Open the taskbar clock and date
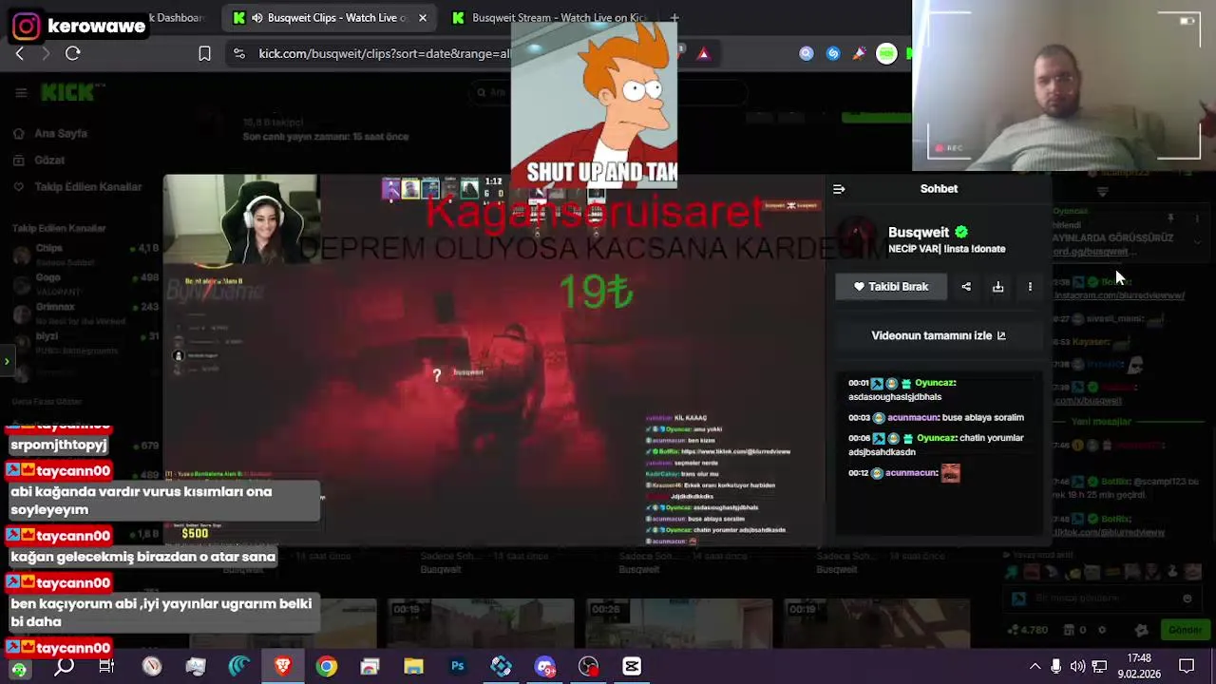Image resolution: width=1216 pixels, height=684 pixels. click(x=1138, y=666)
